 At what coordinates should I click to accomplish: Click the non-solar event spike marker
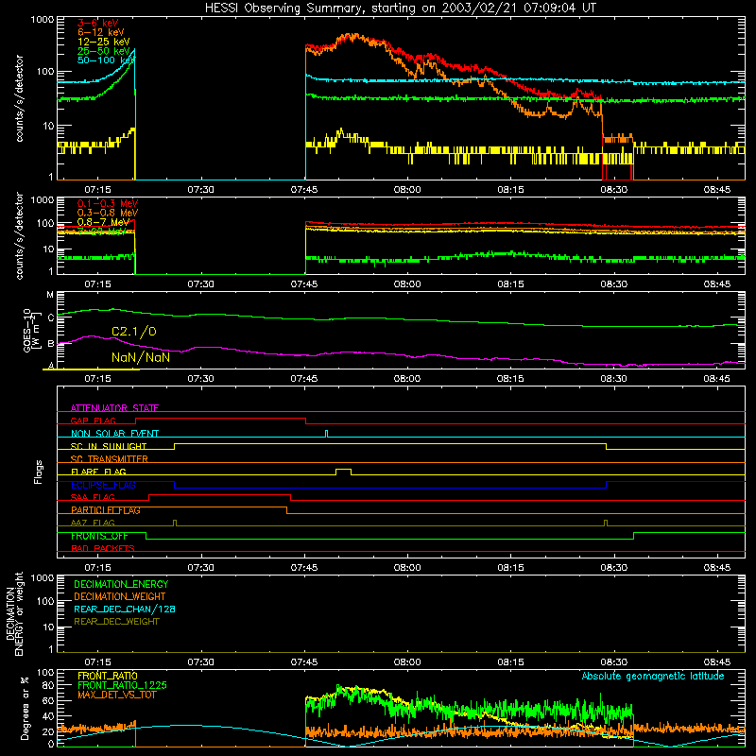coord(326,434)
